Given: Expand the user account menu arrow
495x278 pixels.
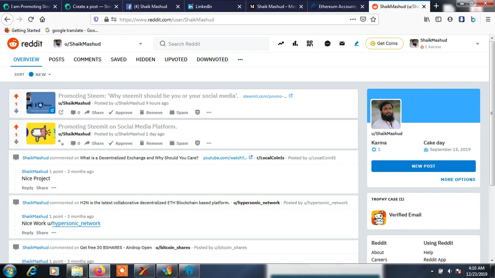Looking at the screenshot, I should point(477,44).
